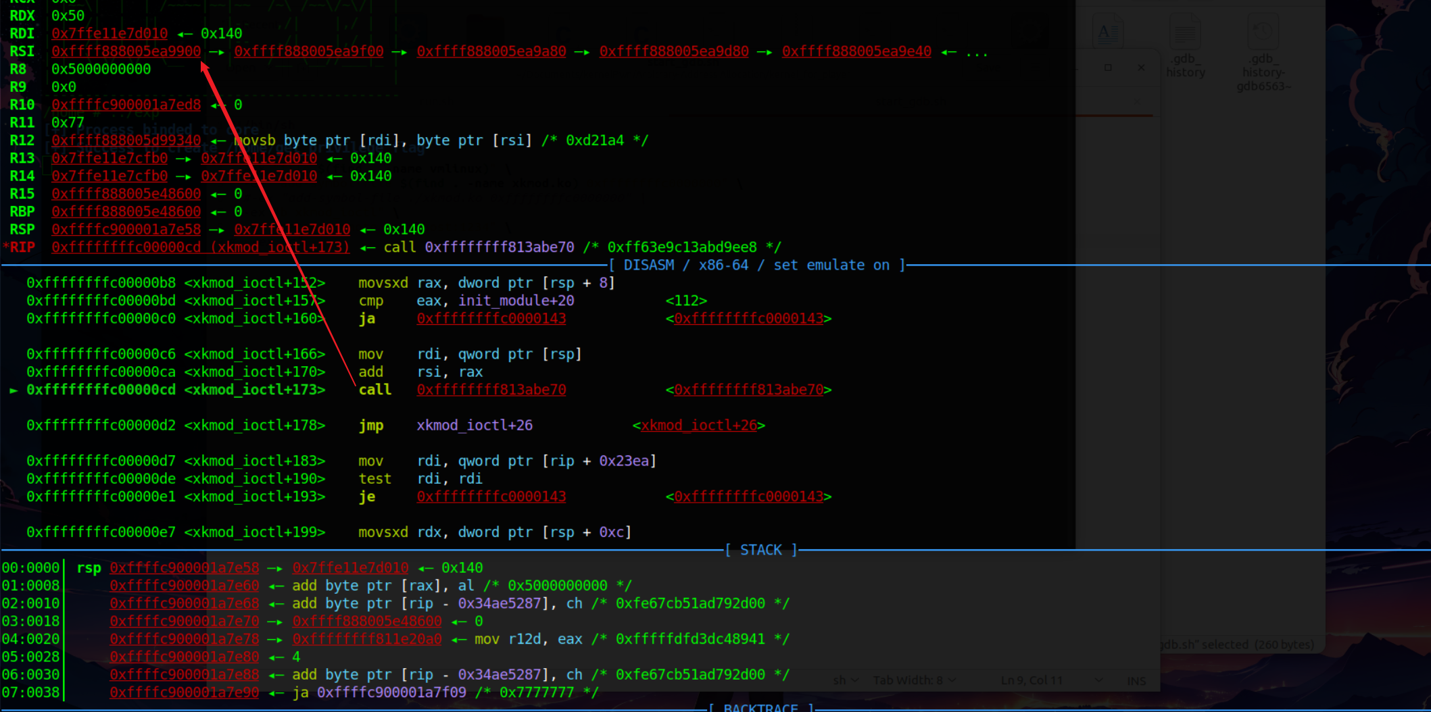Click ja branch target 0xffffffffc0000143 link
The height and width of the screenshot is (712, 1431).
491,318
